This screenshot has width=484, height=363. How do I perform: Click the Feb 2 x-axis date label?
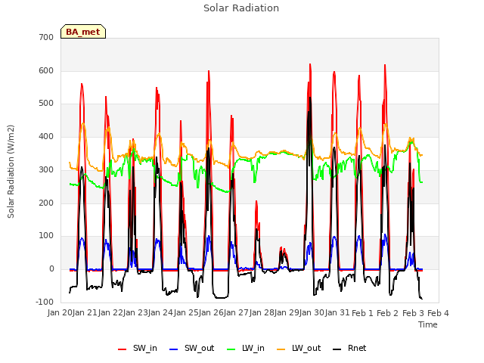388,313
